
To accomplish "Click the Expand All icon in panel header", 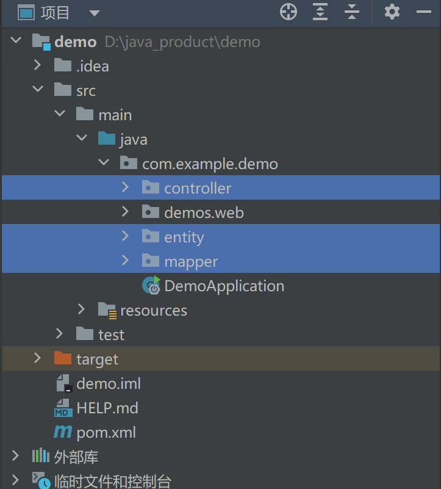I will [x=320, y=12].
